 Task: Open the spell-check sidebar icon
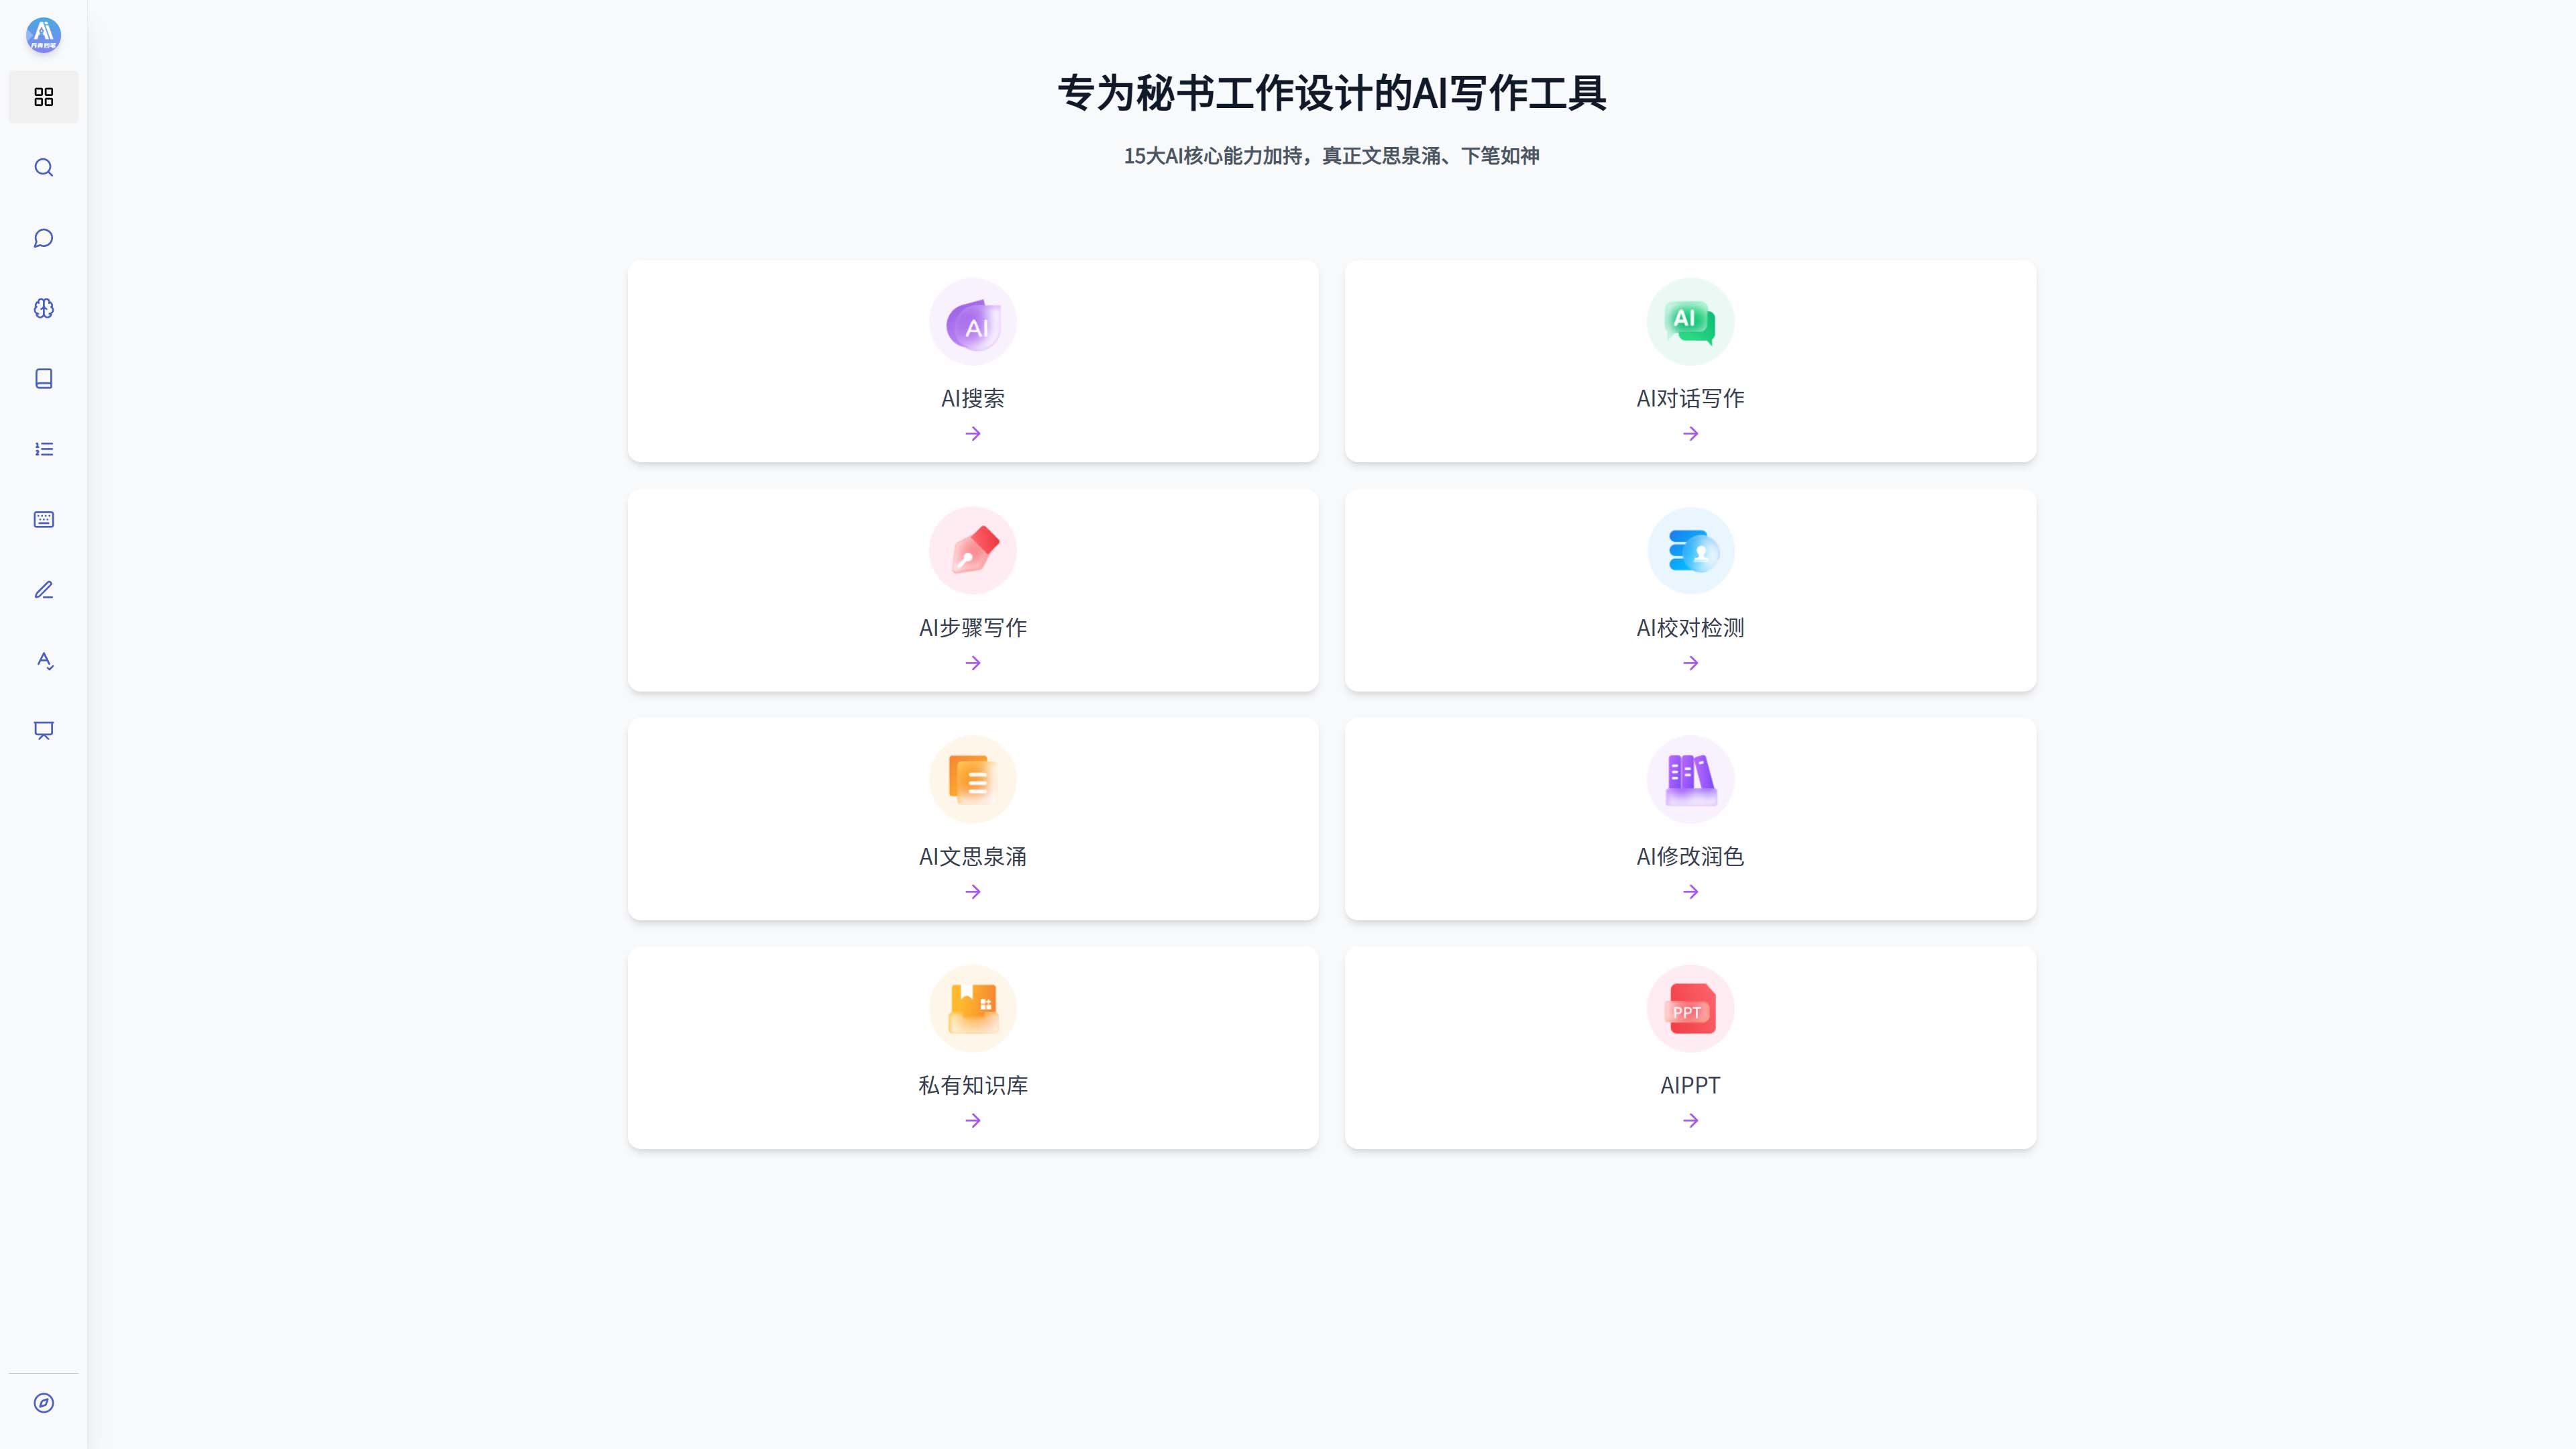(43, 660)
